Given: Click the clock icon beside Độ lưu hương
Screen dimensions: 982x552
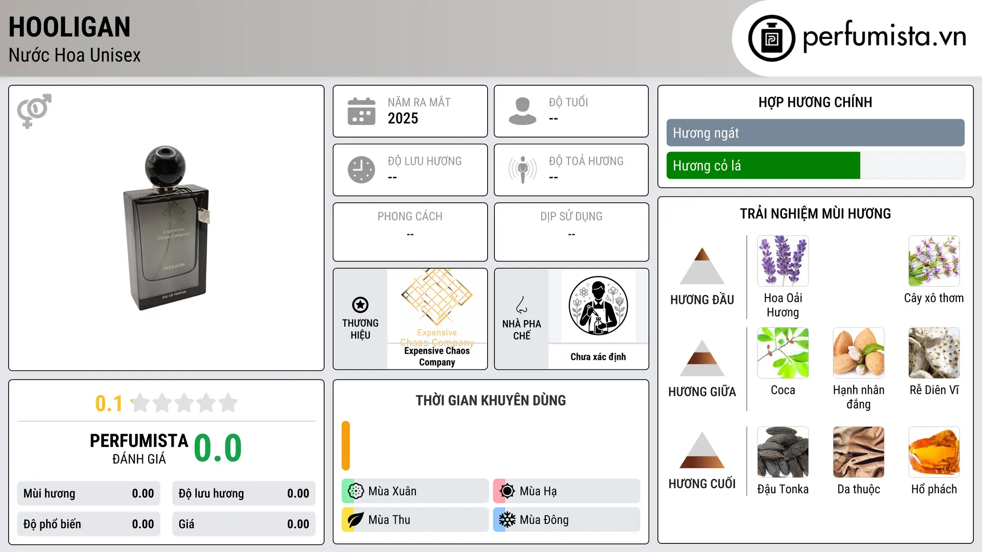Looking at the screenshot, I should [x=362, y=170].
